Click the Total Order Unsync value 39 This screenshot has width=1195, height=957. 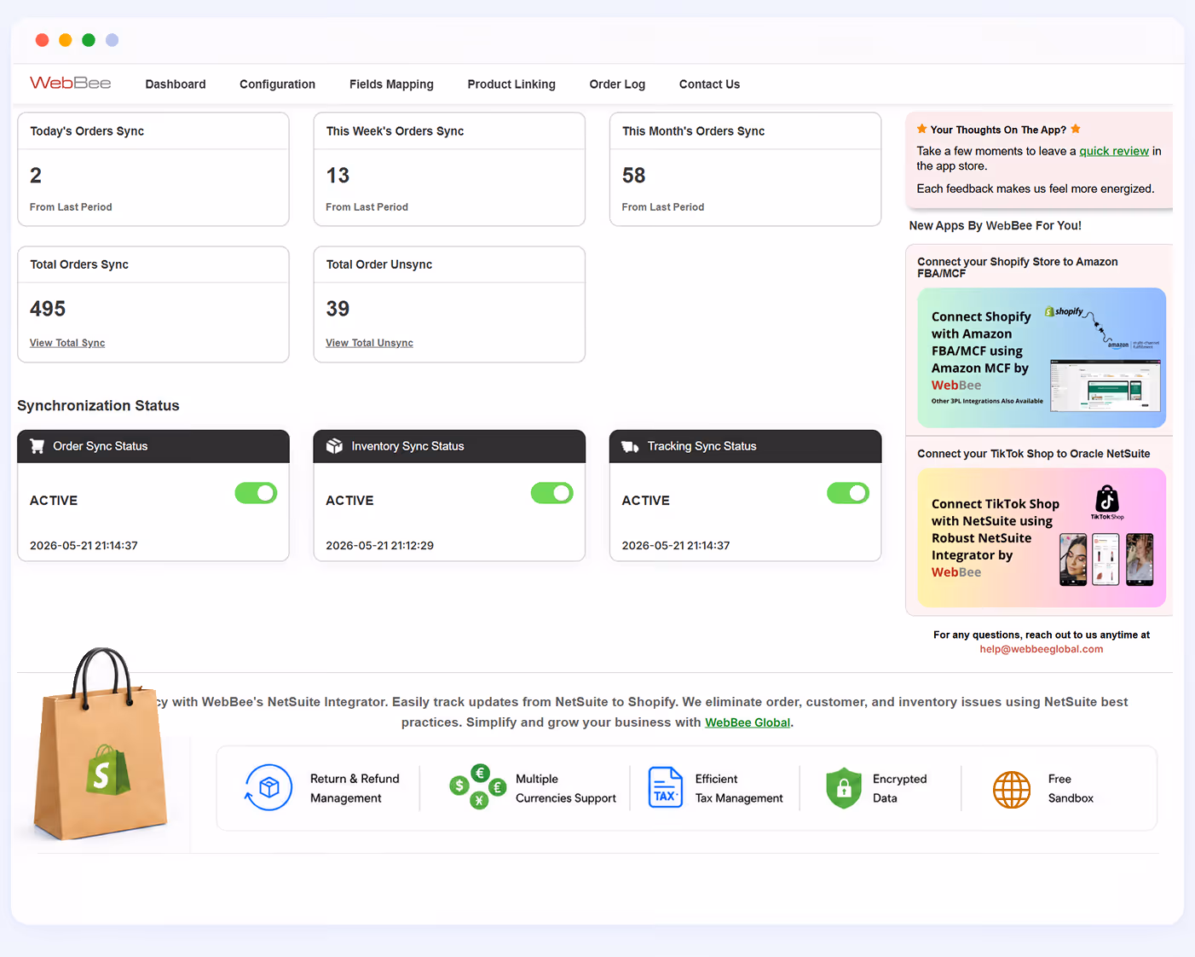click(338, 309)
